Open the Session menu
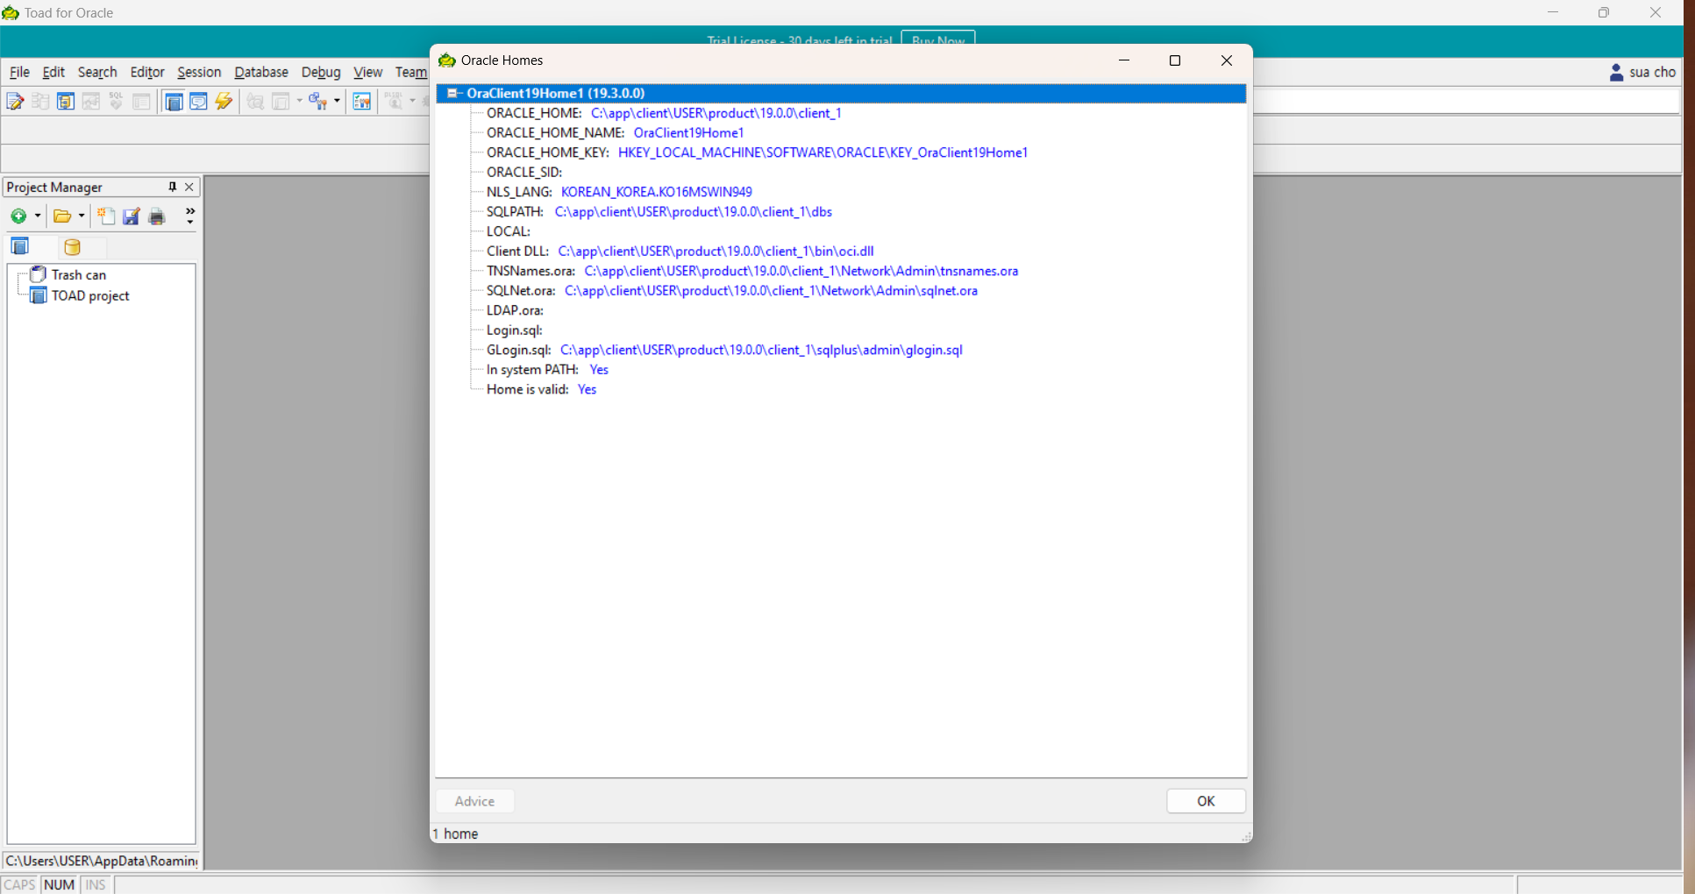This screenshot has height=894, width=1695. 199,72
